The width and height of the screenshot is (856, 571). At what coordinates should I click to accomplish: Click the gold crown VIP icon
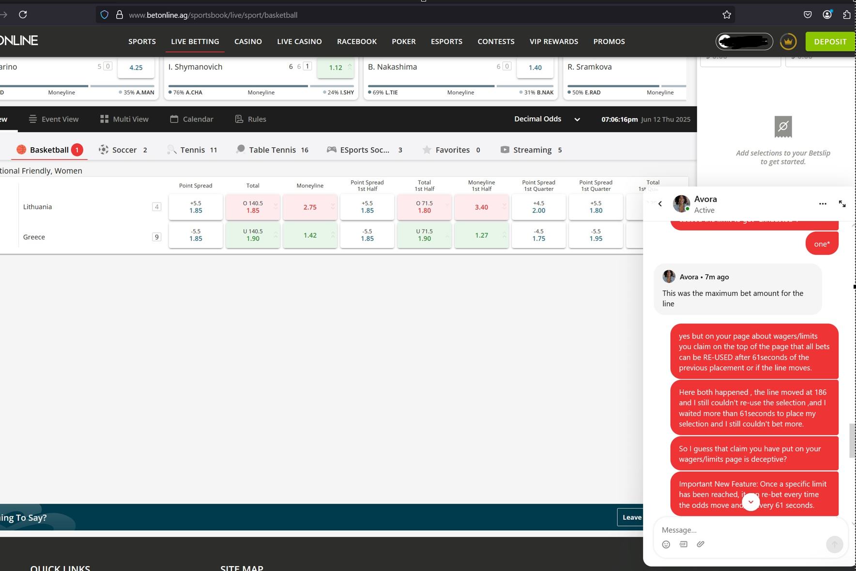coord(788,42)
